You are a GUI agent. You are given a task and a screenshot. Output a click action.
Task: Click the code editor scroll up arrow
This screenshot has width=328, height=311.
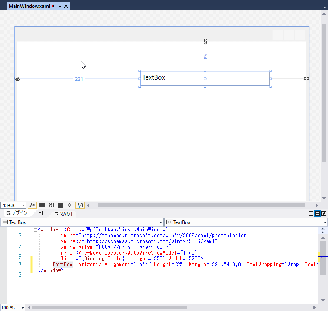click(x=323, y=237)
